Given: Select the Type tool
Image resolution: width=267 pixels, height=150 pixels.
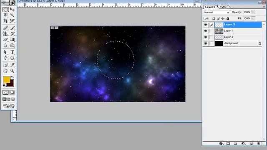Looking at the screenshot, I should tap(12, 52).
